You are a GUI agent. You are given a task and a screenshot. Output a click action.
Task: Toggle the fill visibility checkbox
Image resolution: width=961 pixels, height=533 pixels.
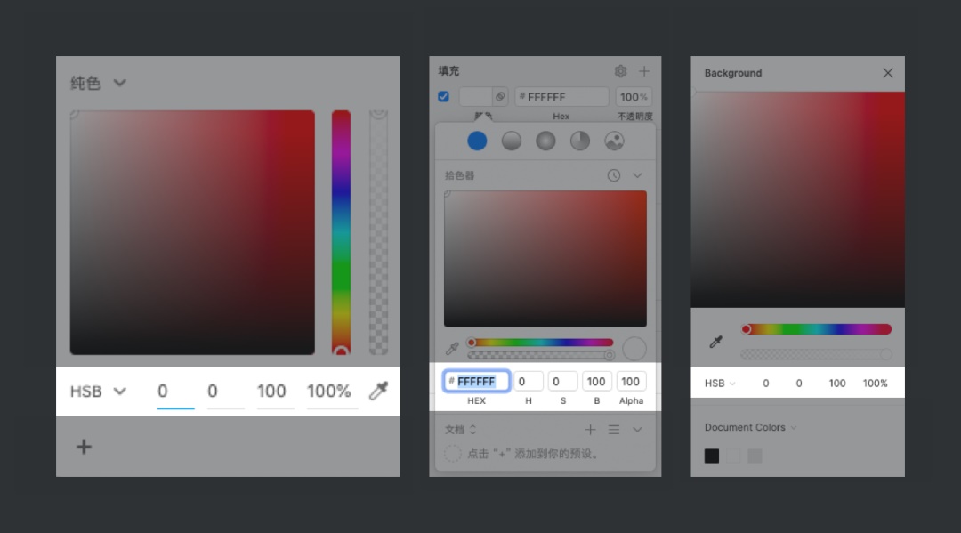443,96
